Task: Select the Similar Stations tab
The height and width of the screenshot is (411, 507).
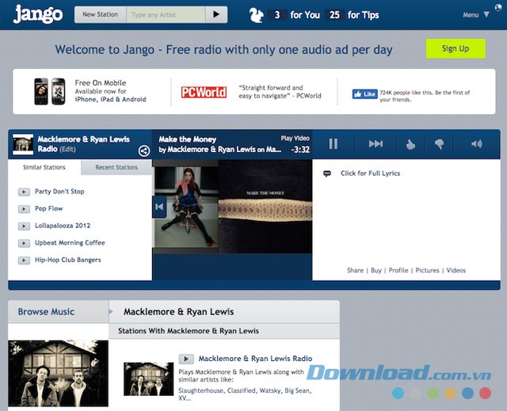Action: click(x=44, y=167)
